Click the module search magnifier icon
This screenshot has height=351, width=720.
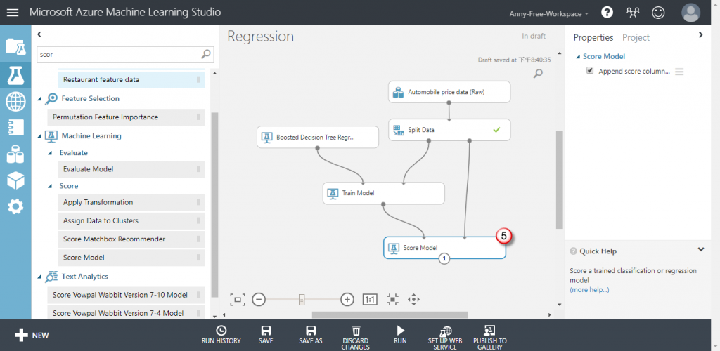pyautogui.click(x=207, y=54)
